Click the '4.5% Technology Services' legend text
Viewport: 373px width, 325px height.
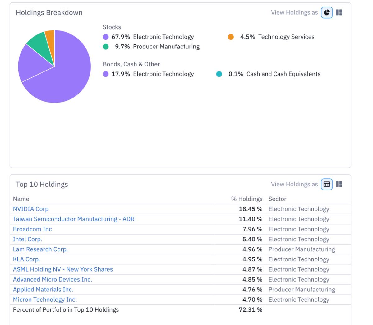coord(277,37)
